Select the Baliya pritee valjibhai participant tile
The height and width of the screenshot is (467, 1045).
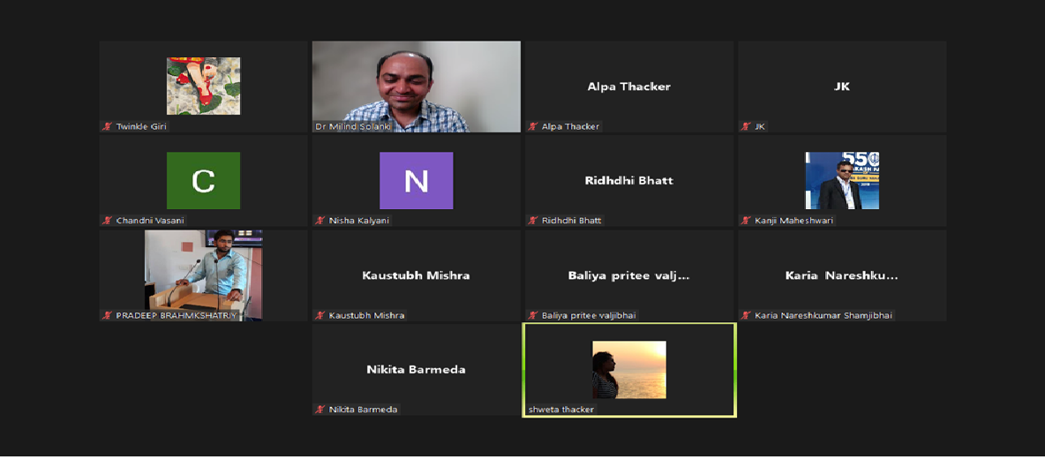point(628,275)
